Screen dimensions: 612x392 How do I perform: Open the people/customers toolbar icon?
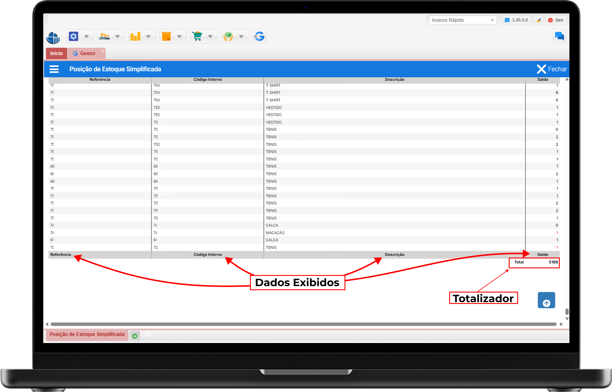pyautogui.click(x=104, y=36)
